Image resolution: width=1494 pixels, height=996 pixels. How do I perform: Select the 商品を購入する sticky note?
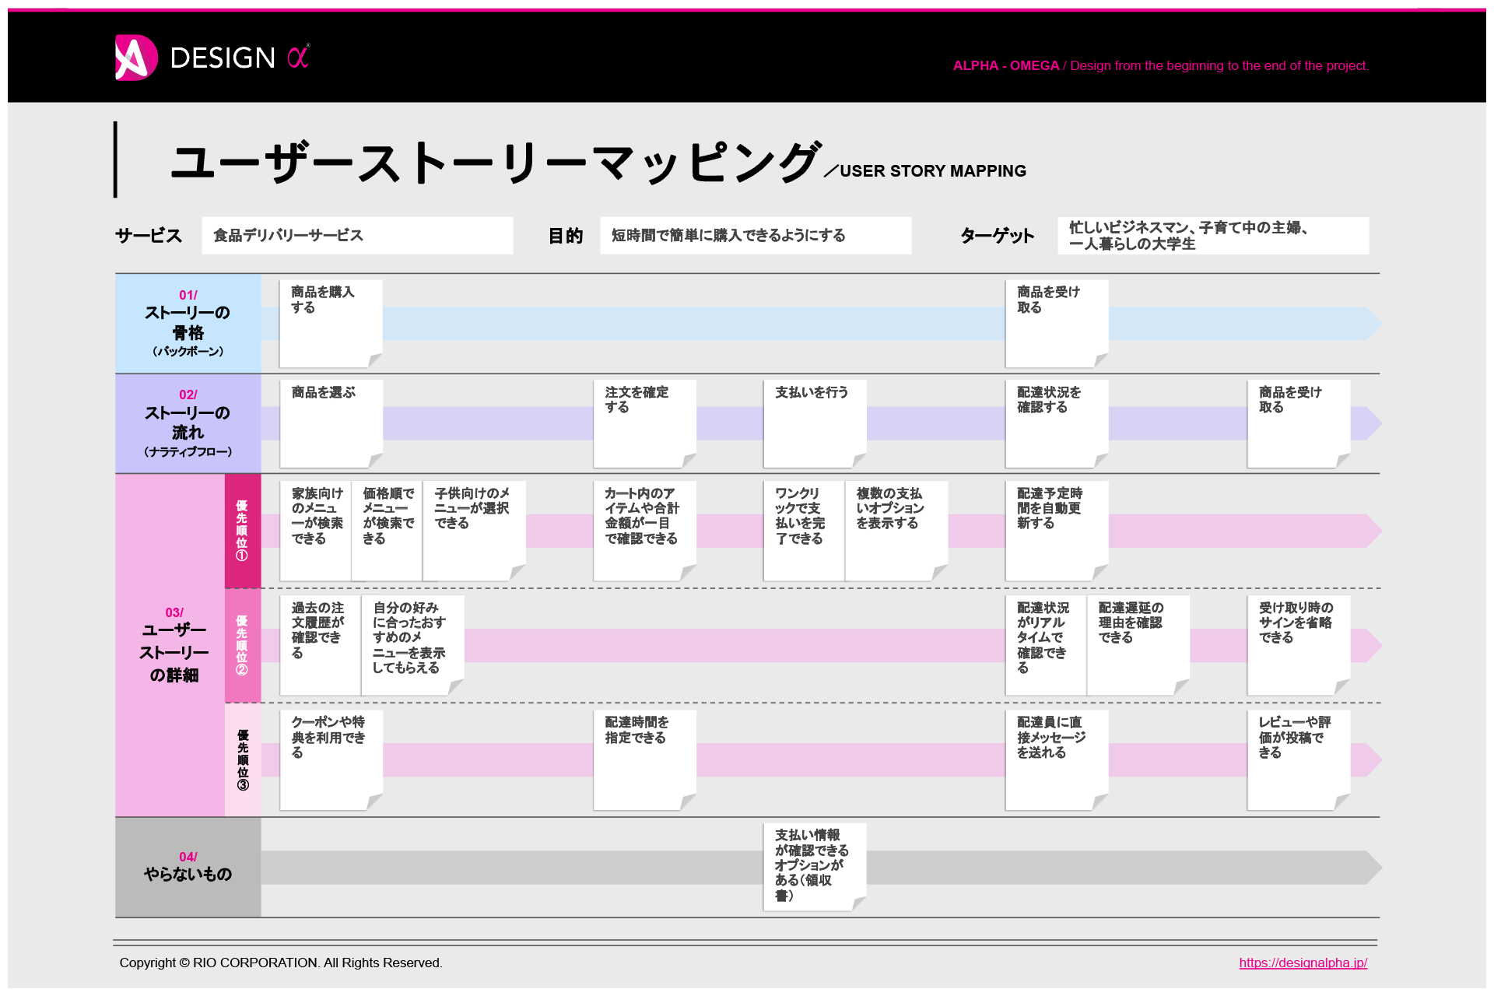pyautogui.click(x=331, y=324)
